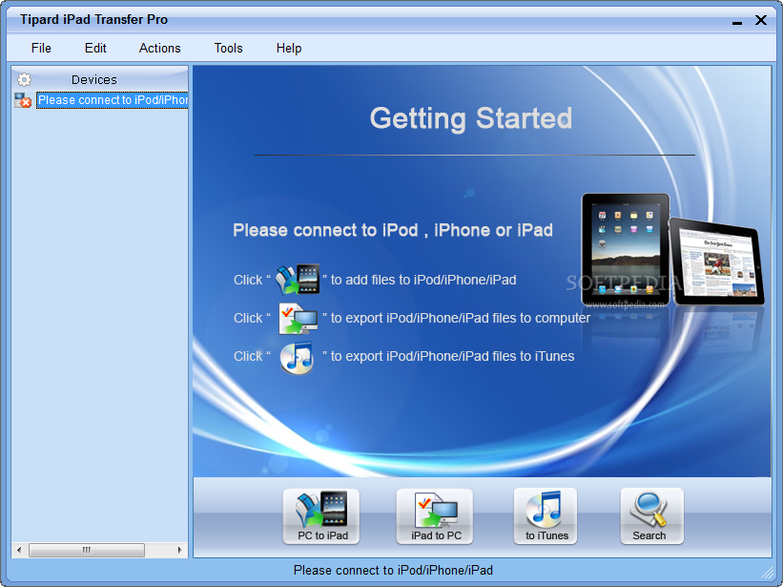
Task: Click the iPad to PC export button
Action: (435, 516)
